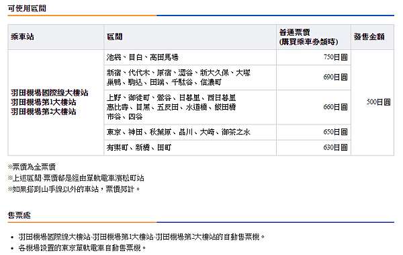403x255 pixels.
Task: Click the note about 山手線以外的車站
Action: click(74, 189)
